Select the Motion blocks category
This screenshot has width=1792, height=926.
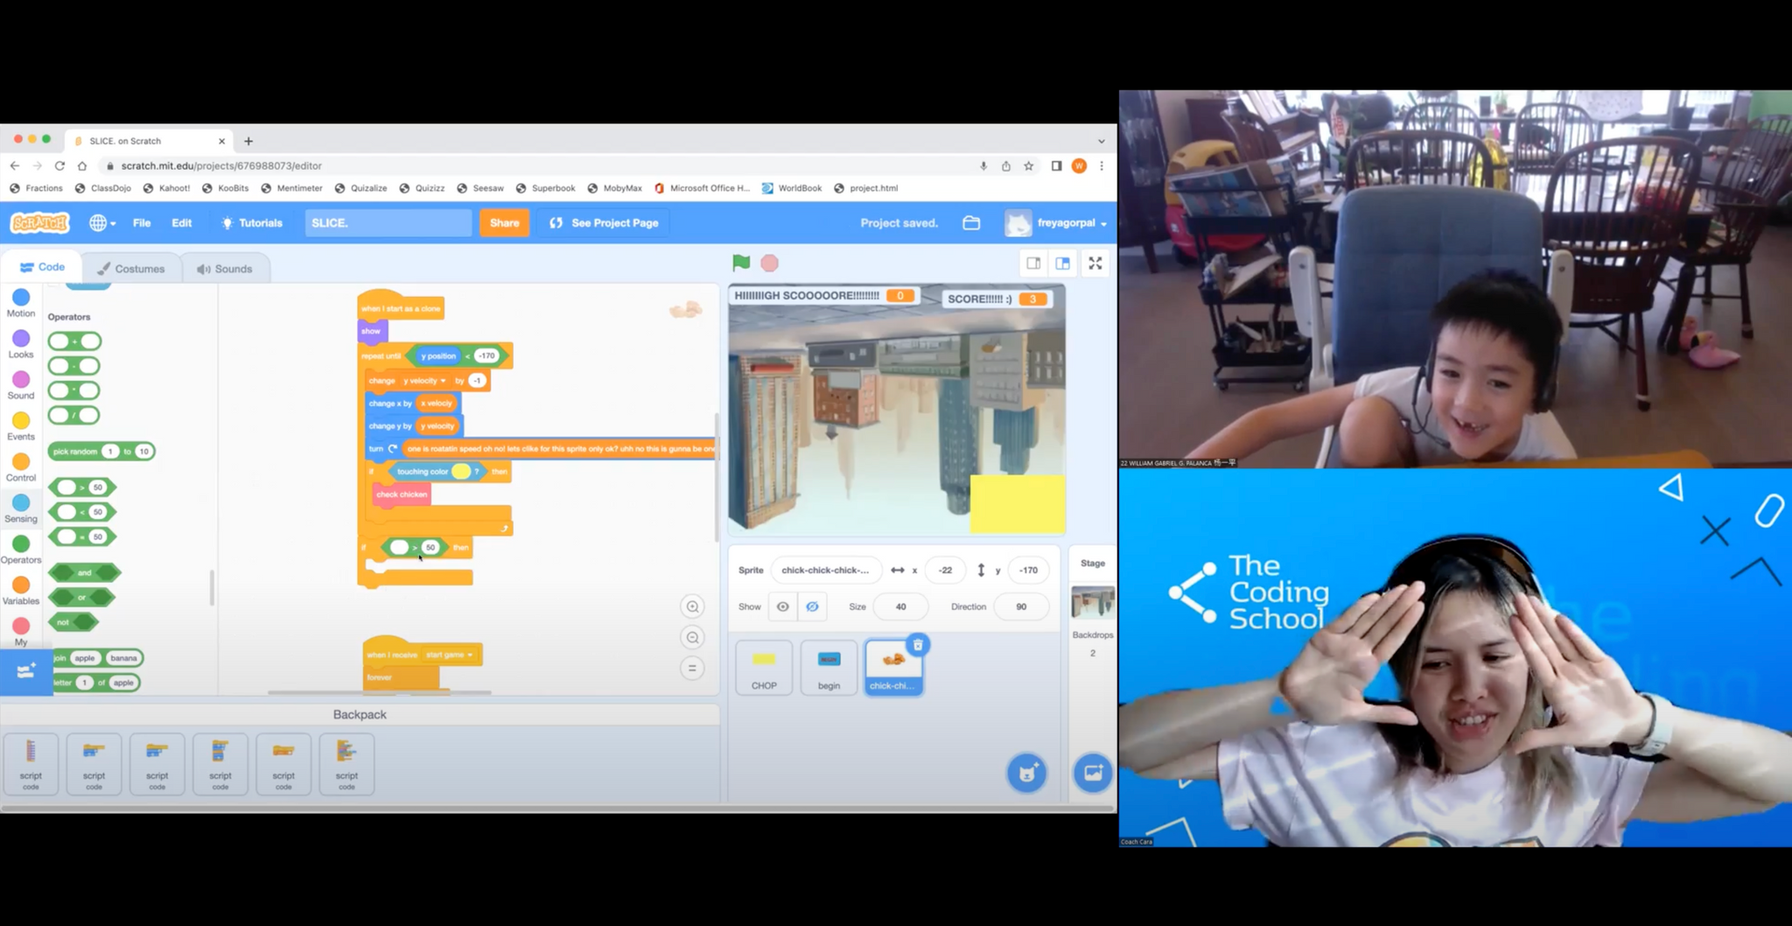pyautogui.click(x=21, y=298)
